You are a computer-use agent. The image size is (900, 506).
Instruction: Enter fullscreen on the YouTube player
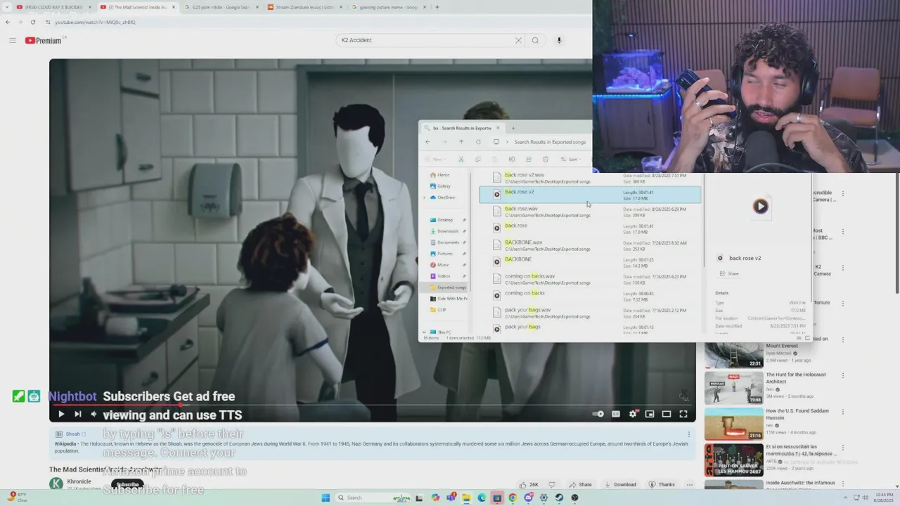[x=683, y=414]
